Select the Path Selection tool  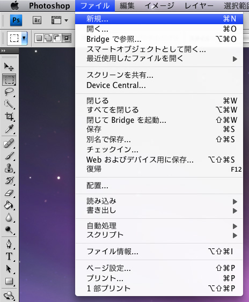pos(9,269)
